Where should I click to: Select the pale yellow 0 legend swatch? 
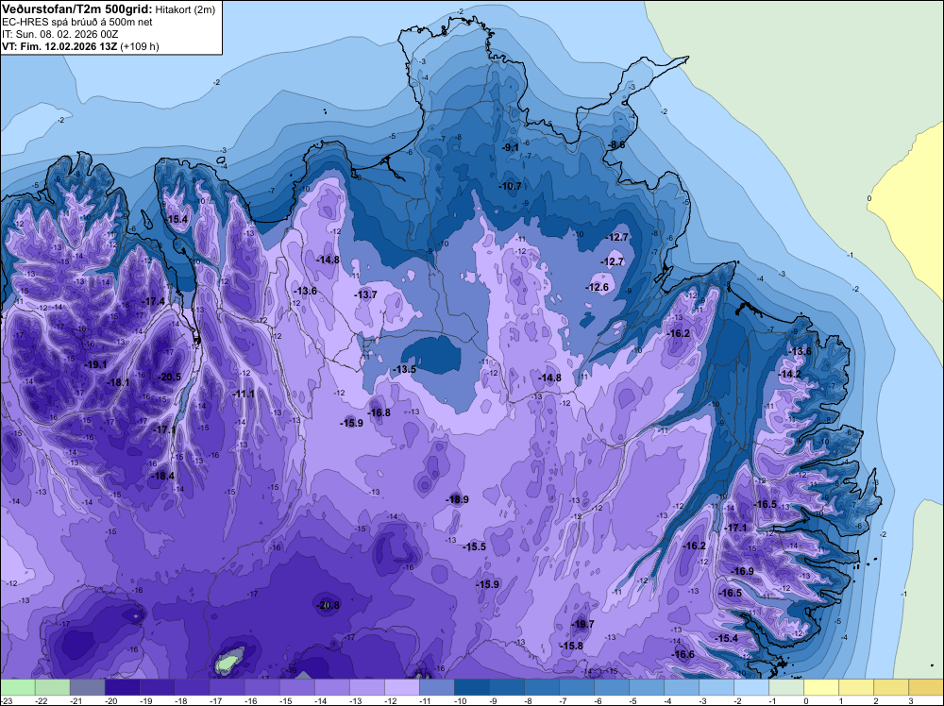click(x=821, y=687)
